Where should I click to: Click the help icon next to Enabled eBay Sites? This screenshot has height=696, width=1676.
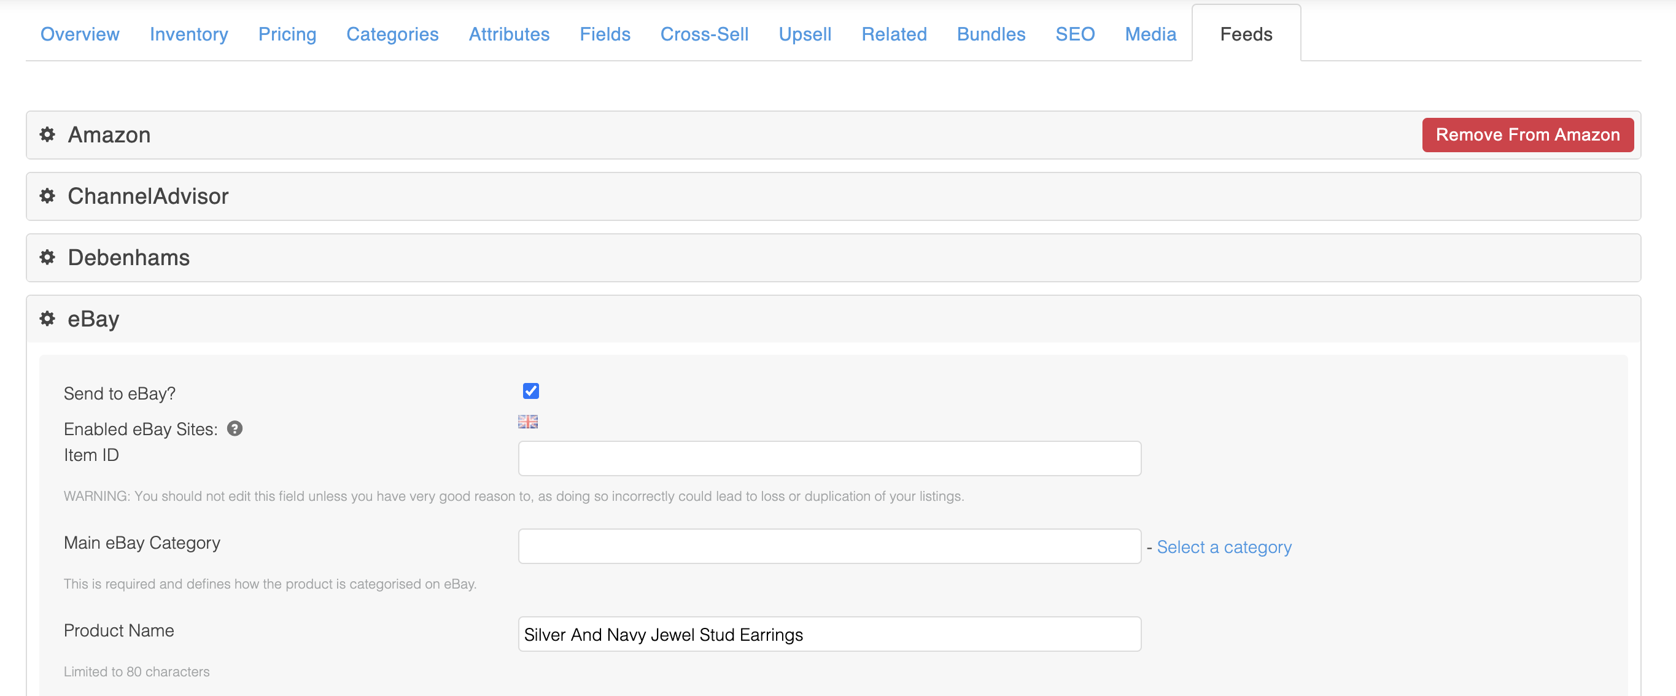click(235, 428)
